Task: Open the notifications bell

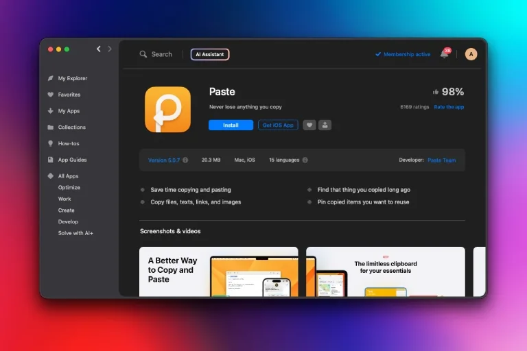Action: tap(445, 54)
